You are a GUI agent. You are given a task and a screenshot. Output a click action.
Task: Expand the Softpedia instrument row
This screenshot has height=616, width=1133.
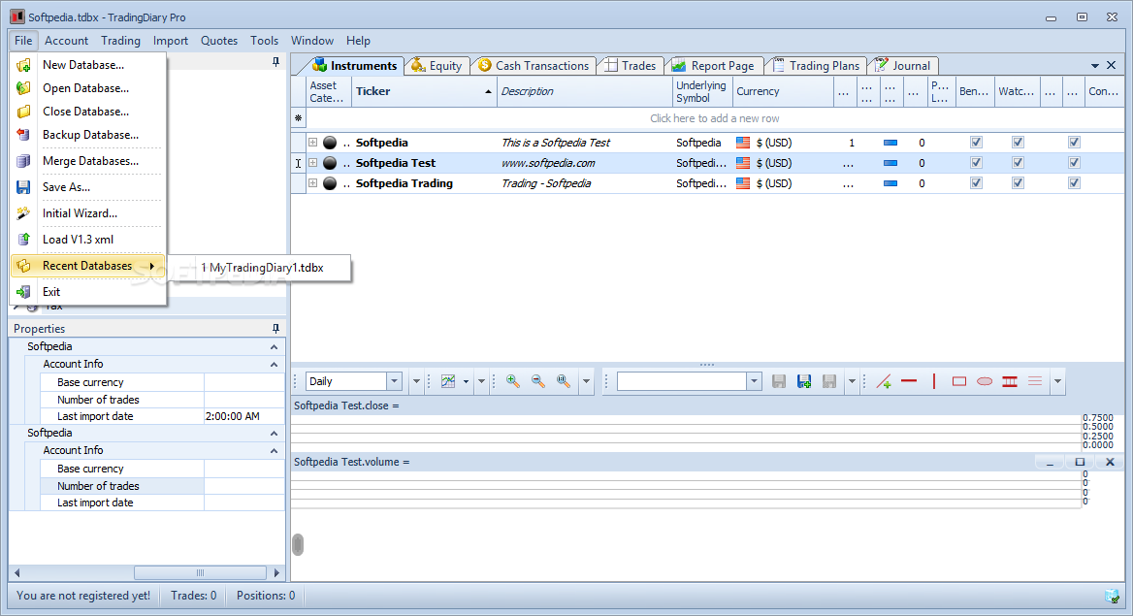pyautogui.click(x=313, y=143)
